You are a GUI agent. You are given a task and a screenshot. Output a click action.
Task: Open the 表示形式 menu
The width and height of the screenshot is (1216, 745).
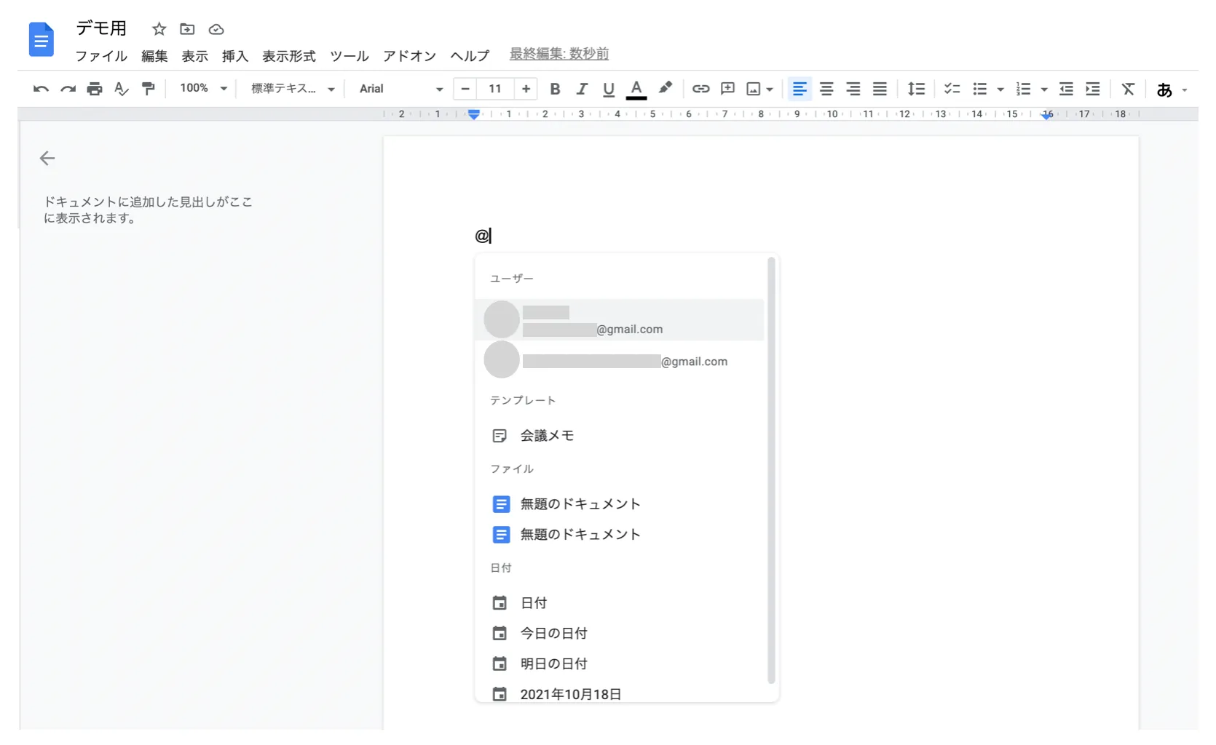289,56
